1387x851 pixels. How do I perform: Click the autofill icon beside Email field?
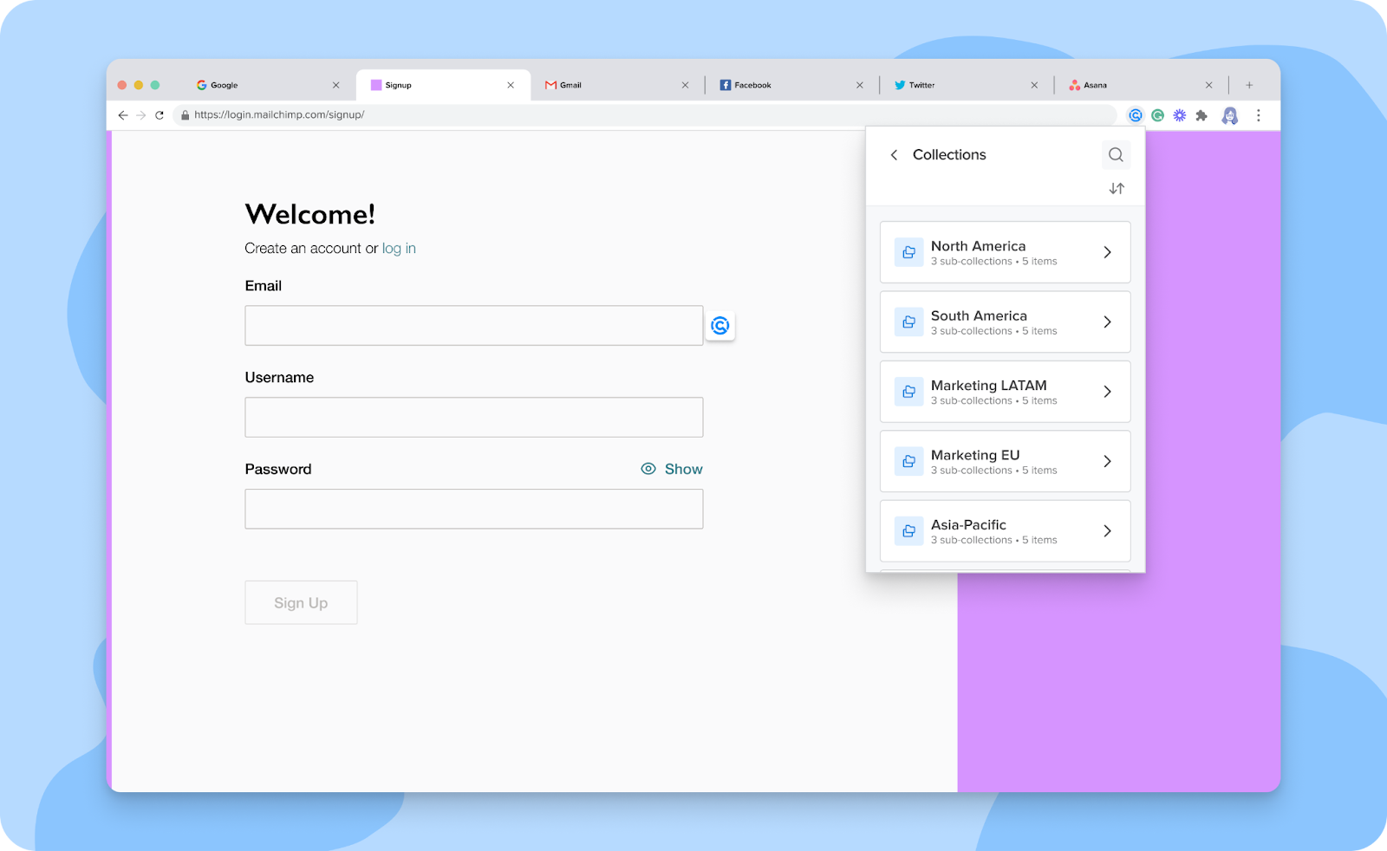720,326
